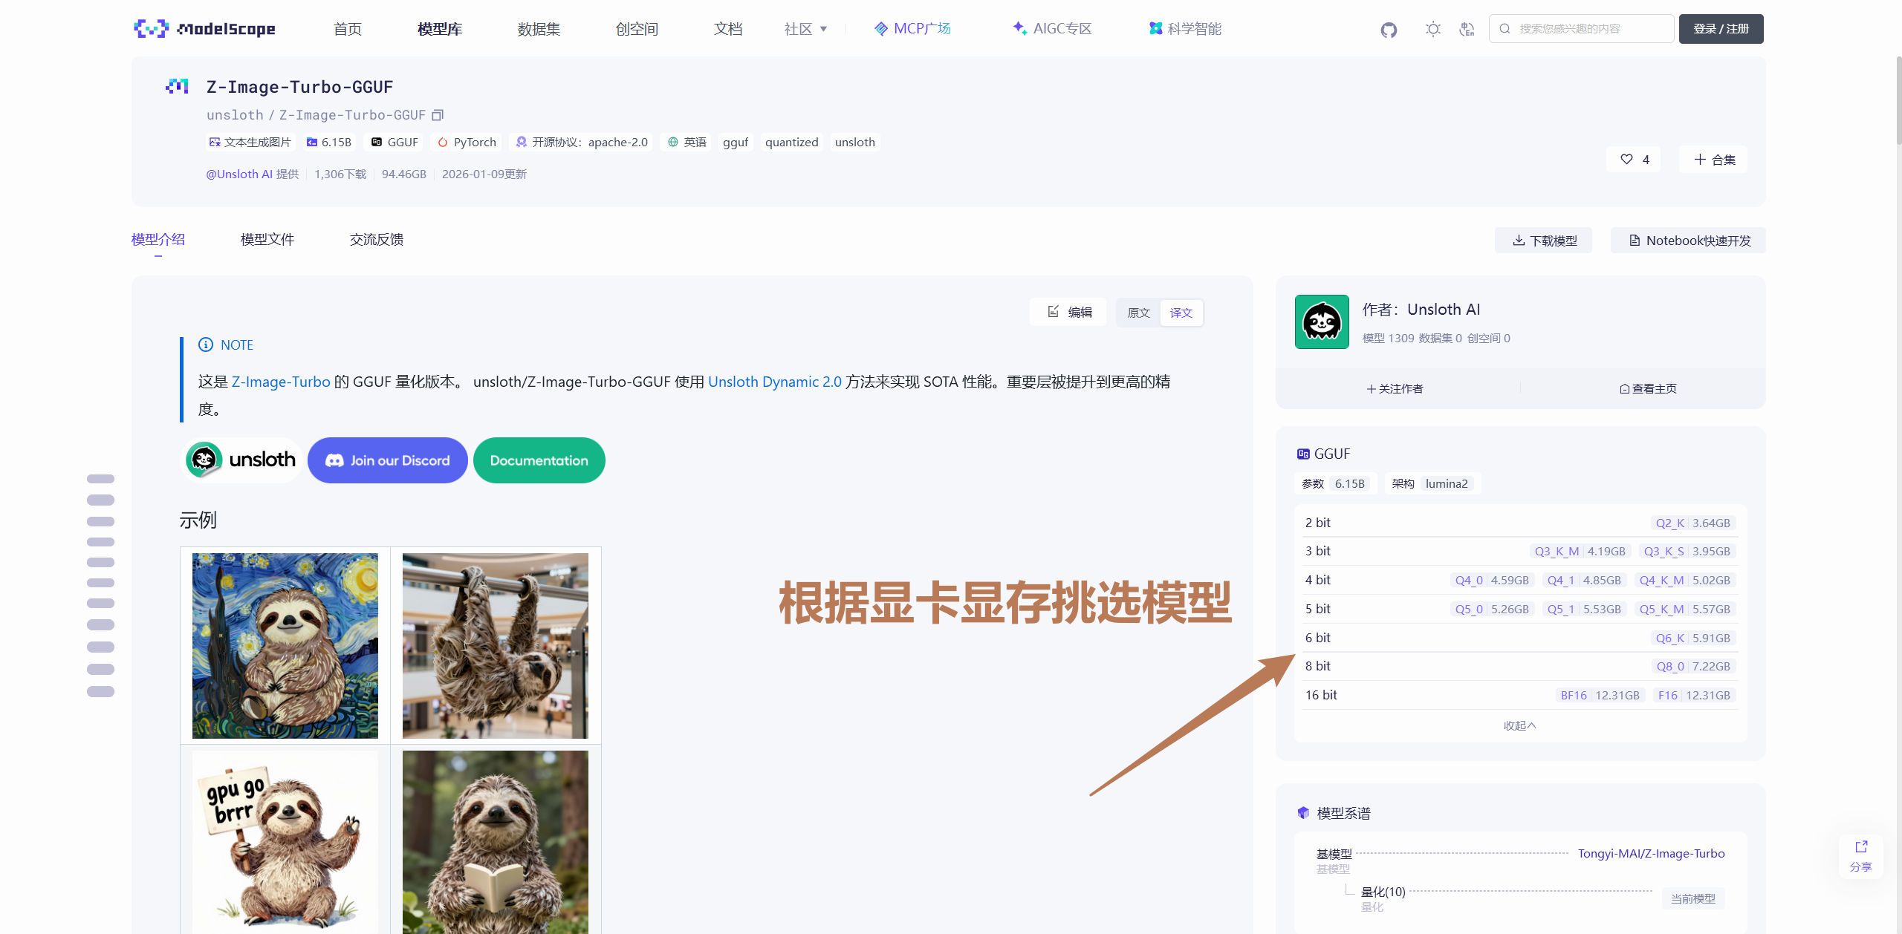1902x934 pixels.
Task: Open base model Tongyi-MAI/Z-Image-Turbo
Action: coord(1651,853)
